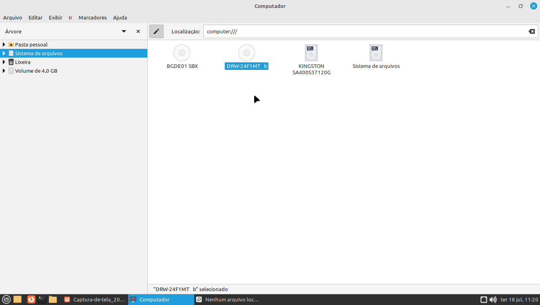Open the Arquivo menu
The height and width of the screenshot is (305, 540).
pos(13,17)
